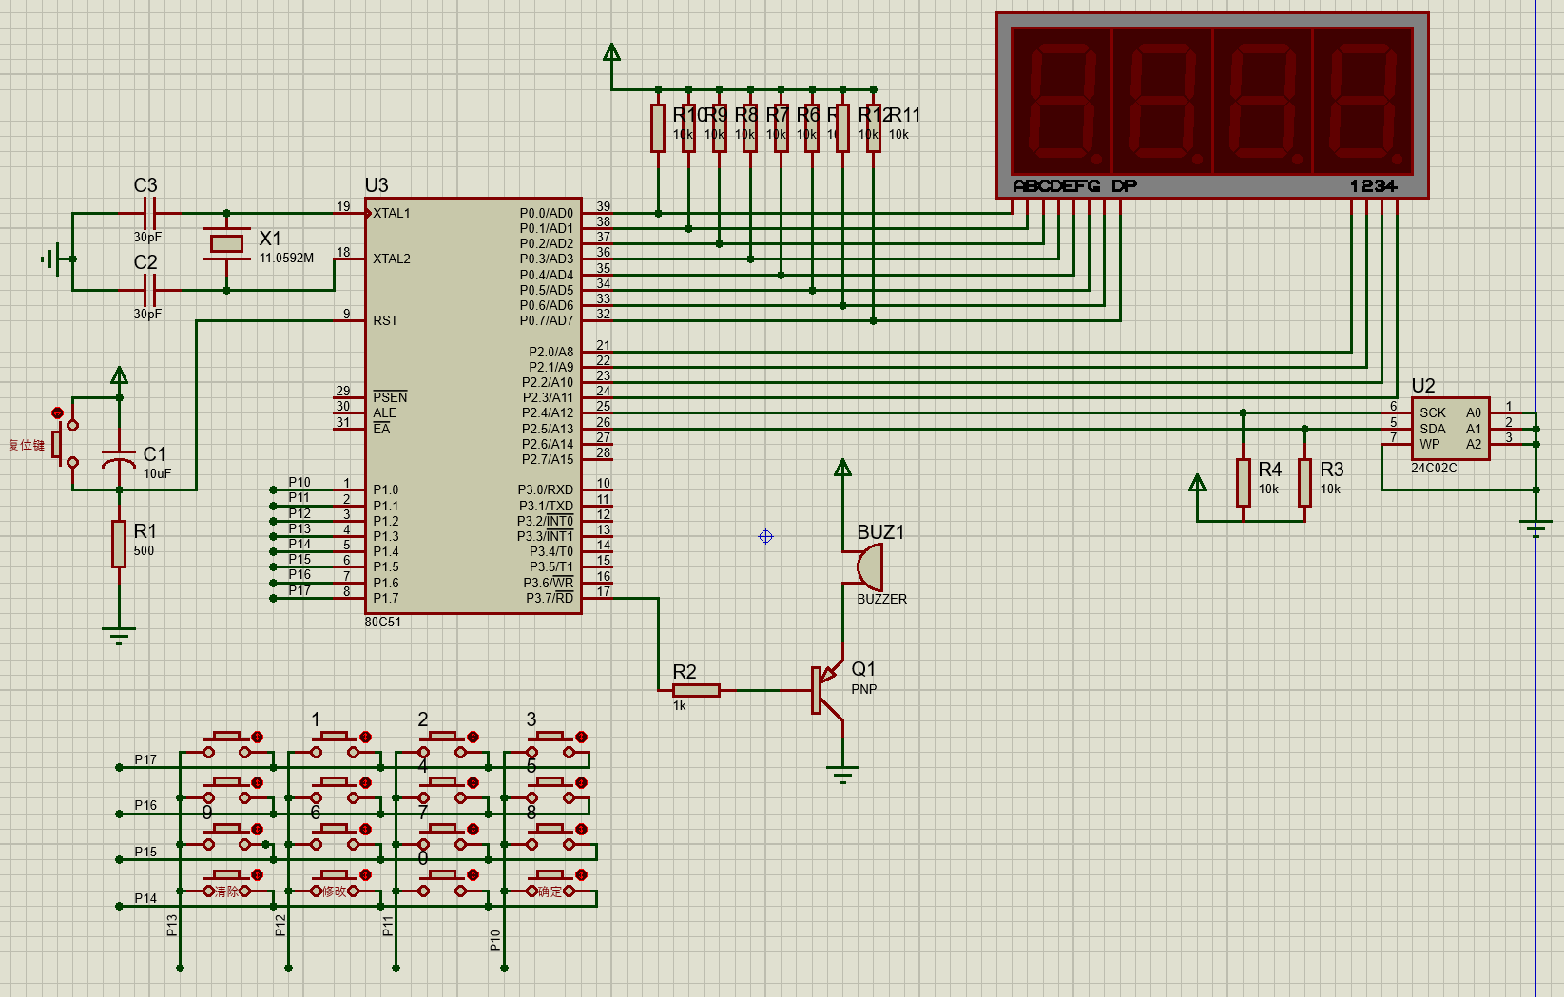The width and height of the screenshot is (1564, 997).
Task: Click the R11 resistor label
Action: (906, 115)
